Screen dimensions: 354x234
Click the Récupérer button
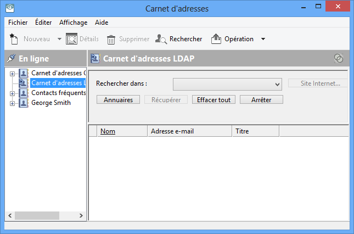pyautogui.click(x=166, y=99)
